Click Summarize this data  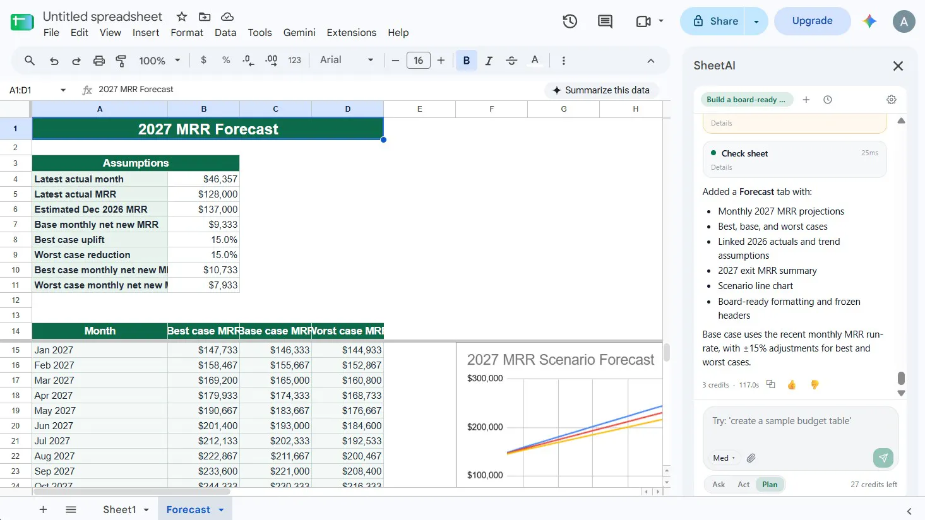[601, 90]
